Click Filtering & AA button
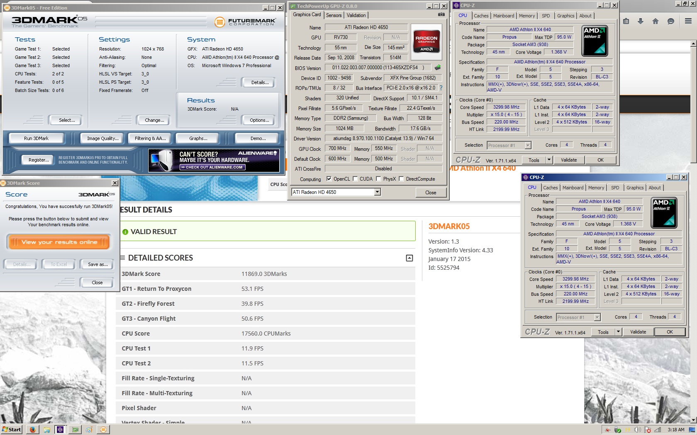The image size is (697, 435). 150,138
